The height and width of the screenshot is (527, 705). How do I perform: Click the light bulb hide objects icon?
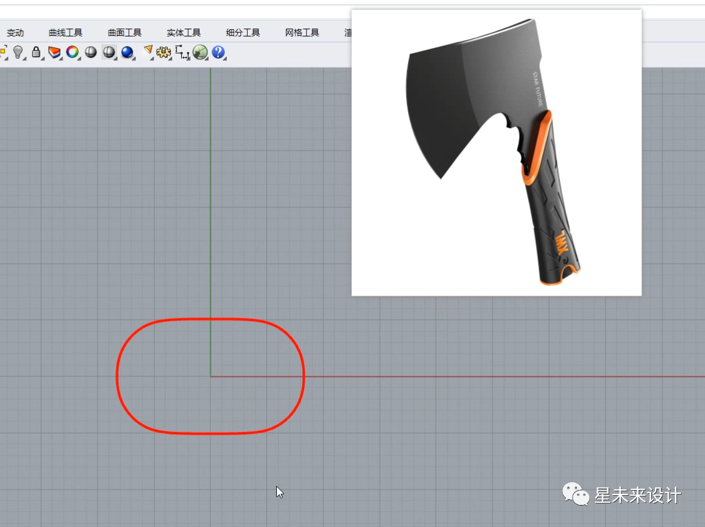point(18,52)
